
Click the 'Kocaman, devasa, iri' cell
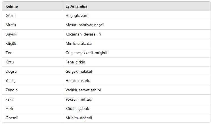coord(136,34)
